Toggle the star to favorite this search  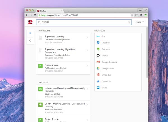coord(129,22)
